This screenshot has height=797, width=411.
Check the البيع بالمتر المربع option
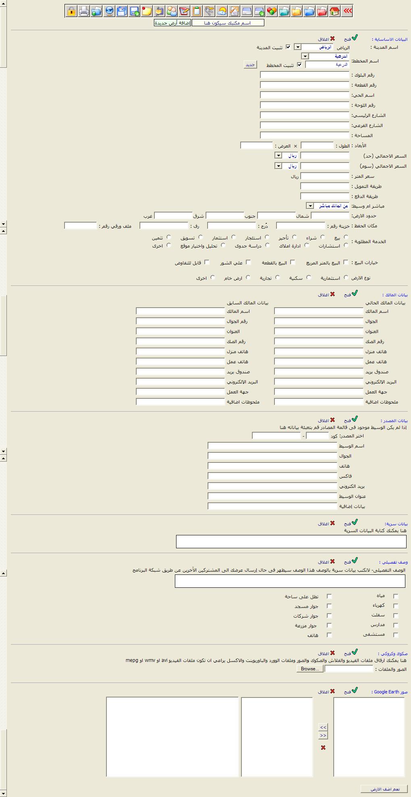click(346, 262)
